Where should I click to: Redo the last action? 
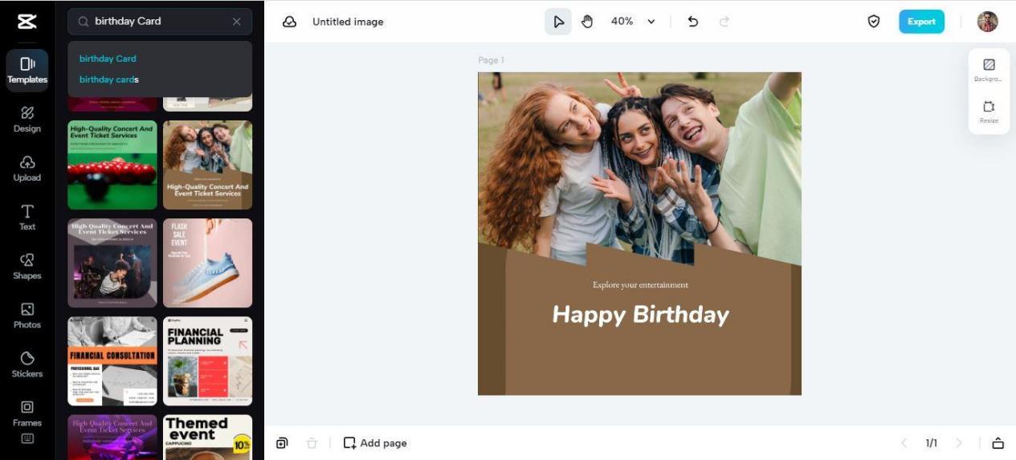pos(724,22)
